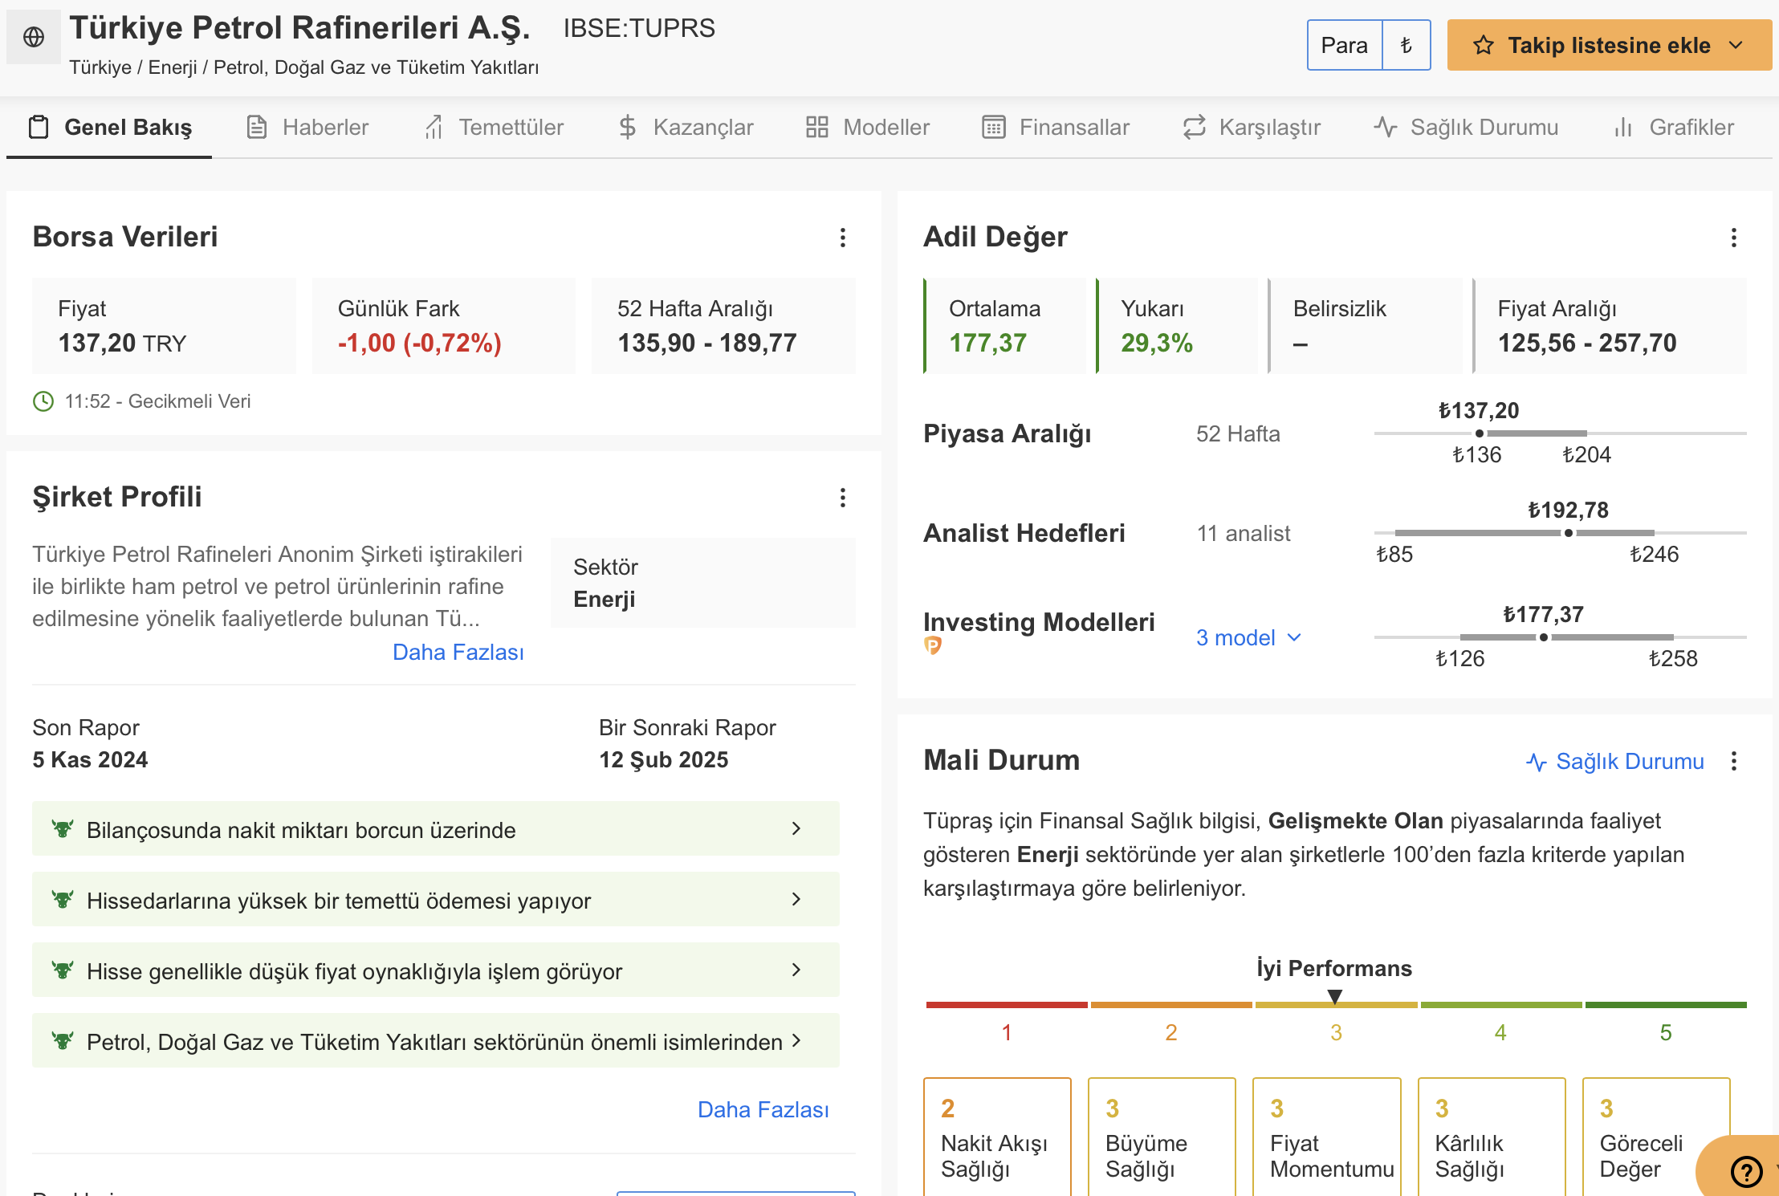Click the pulse icon of Sağlık Durumu tab
This screenshot has height=1196, width=1779.
tap(1386, 127)
